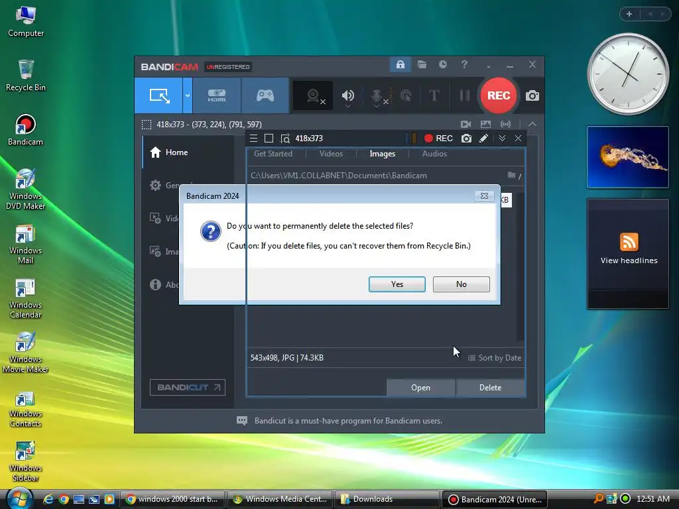This screenshot has height=509, width=679.
Task: Click the Bandicam desktop shortcut
Action: pyautogui.click(x=26, y=130)
